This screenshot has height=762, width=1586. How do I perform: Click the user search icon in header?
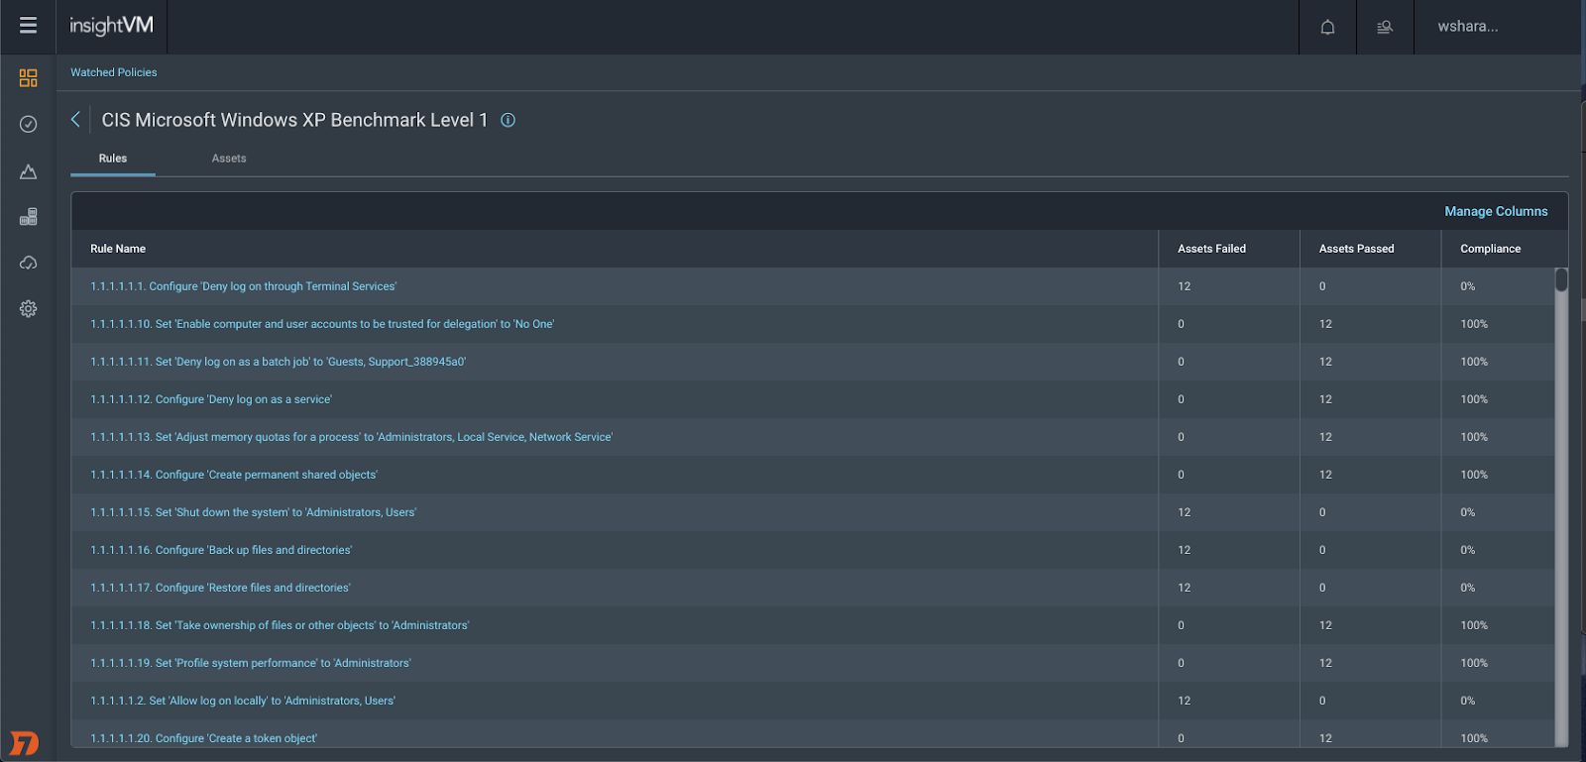[1385, 27]
